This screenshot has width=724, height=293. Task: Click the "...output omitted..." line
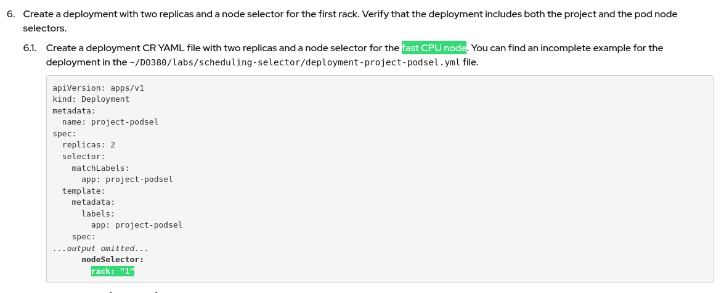coord(100,249)
